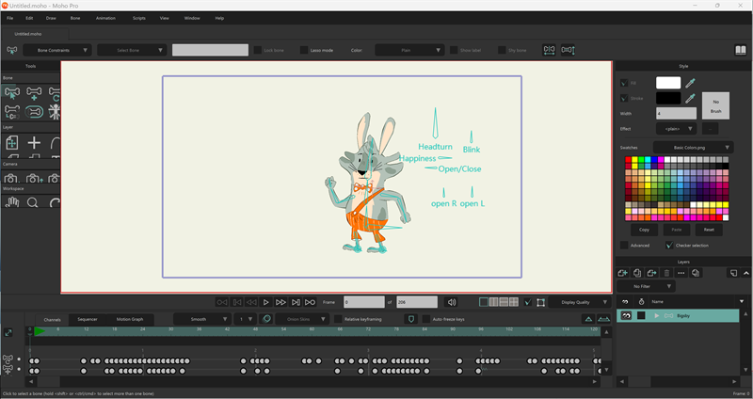Click the black Stroke color swatch
Screen dimensions: 753x399
[x=668, y=99]
